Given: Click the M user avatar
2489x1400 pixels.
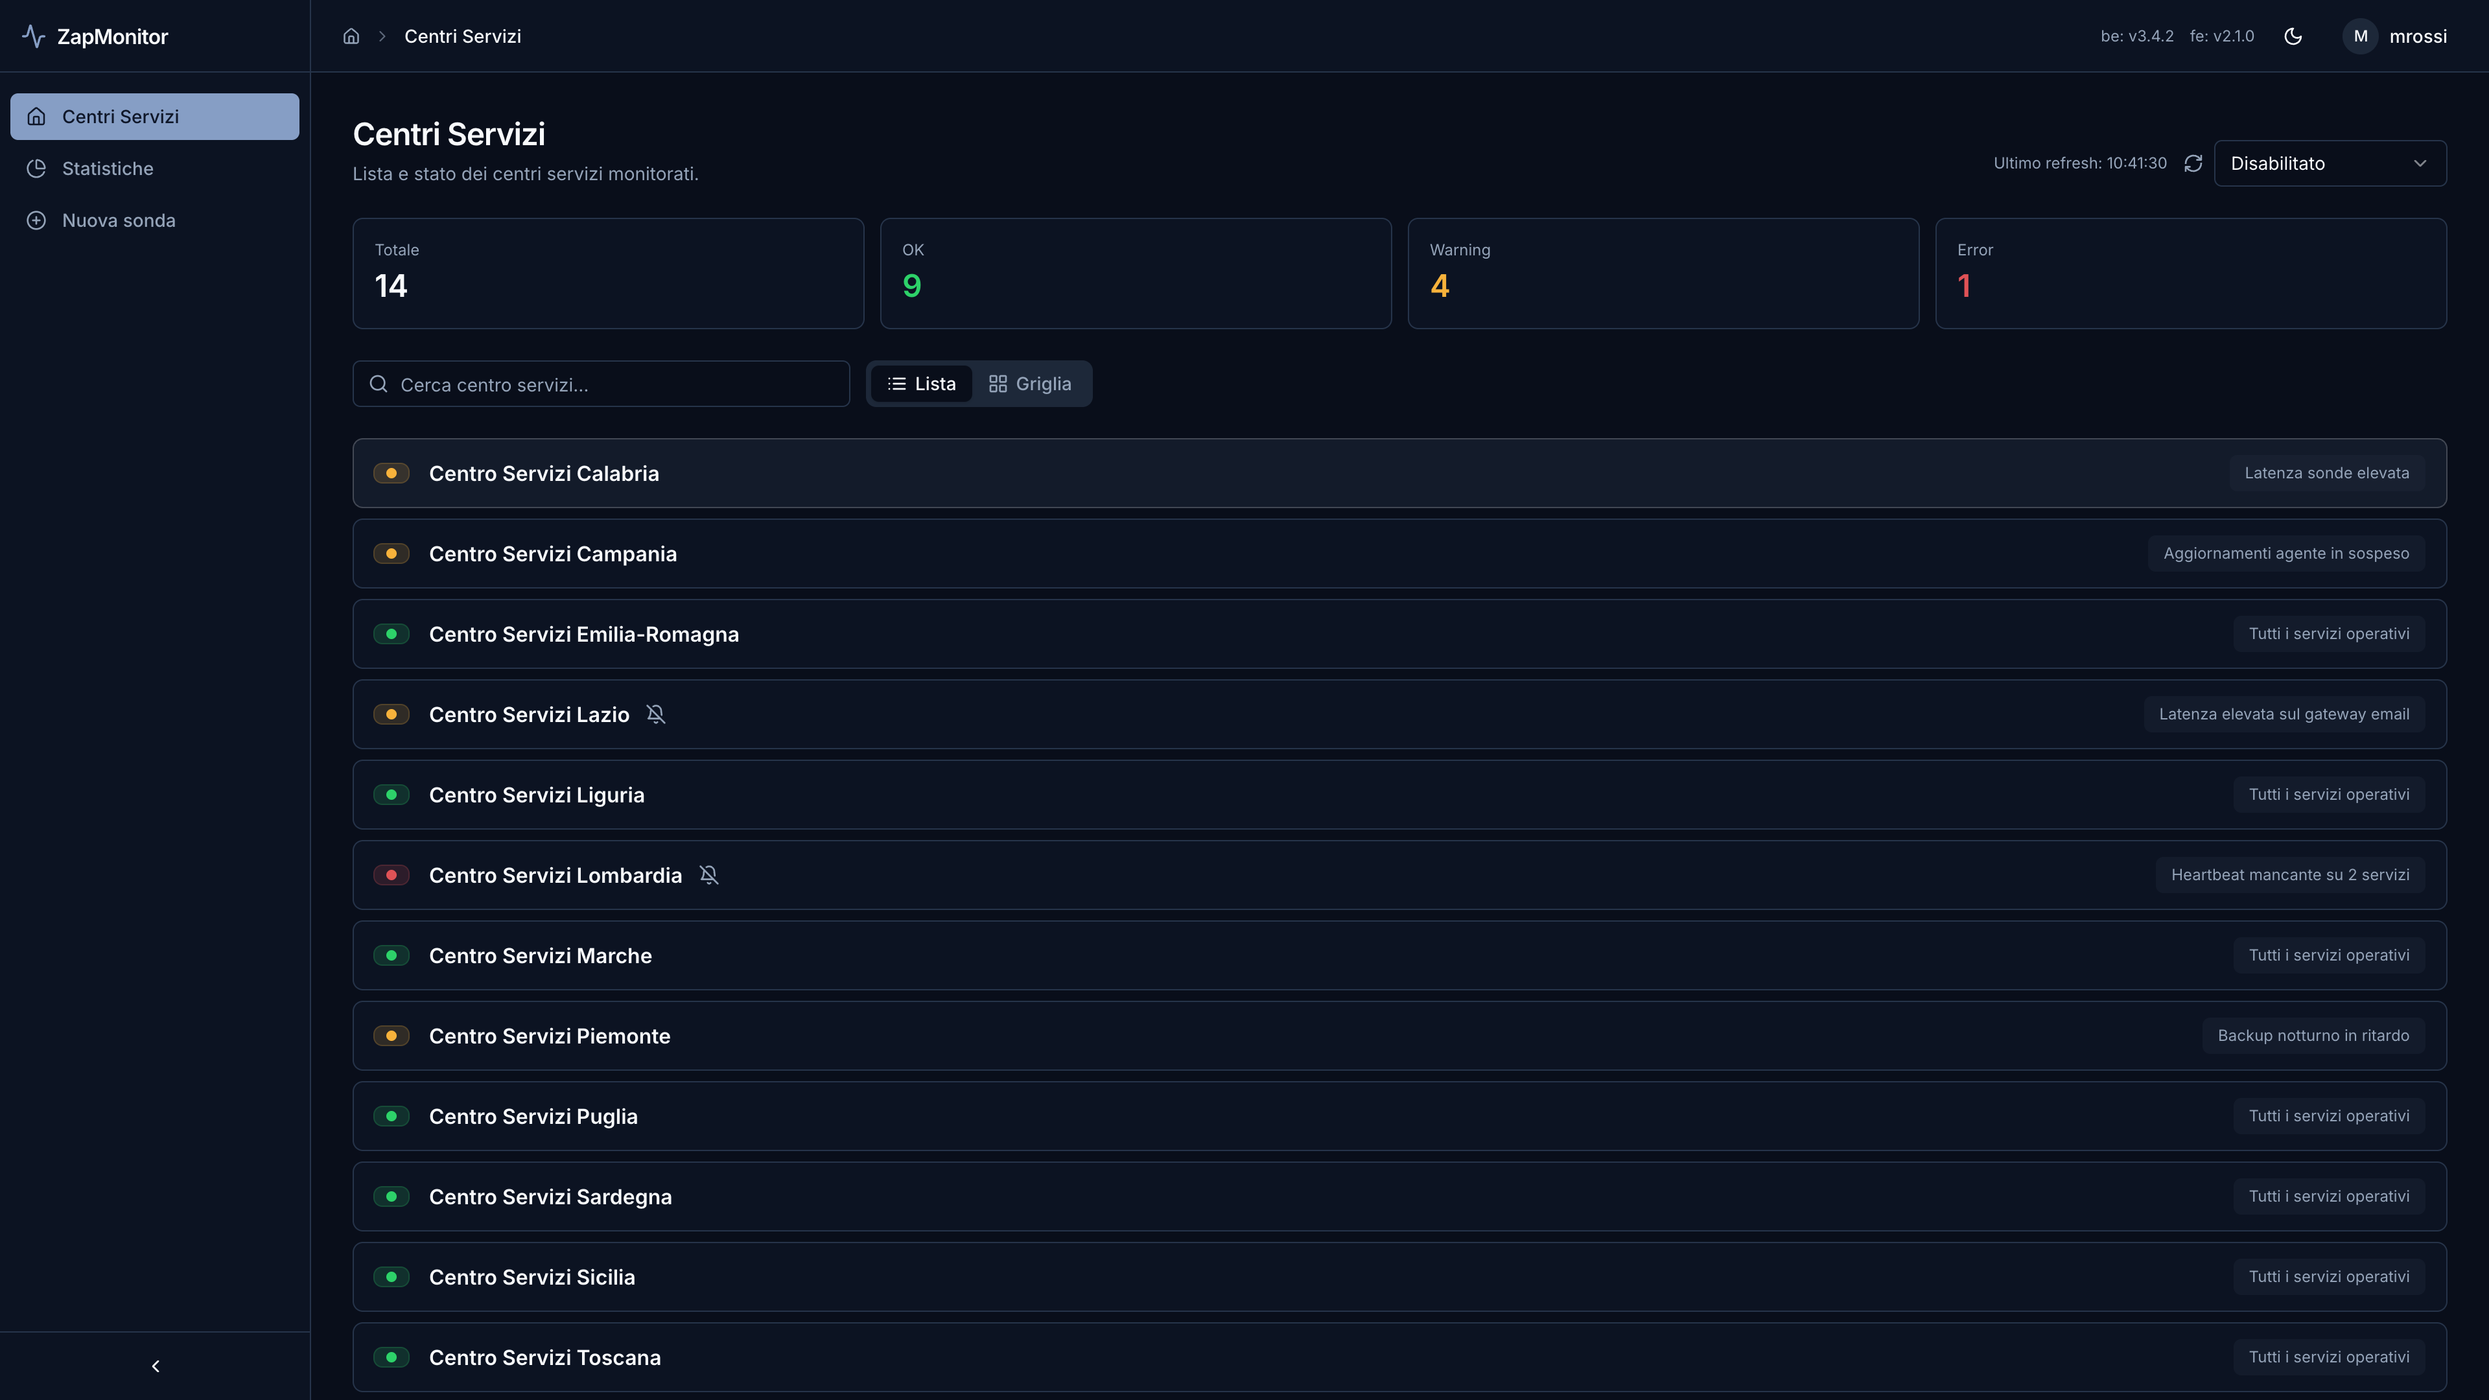Looking at the screenshot, I should (x=2361, y=37).
